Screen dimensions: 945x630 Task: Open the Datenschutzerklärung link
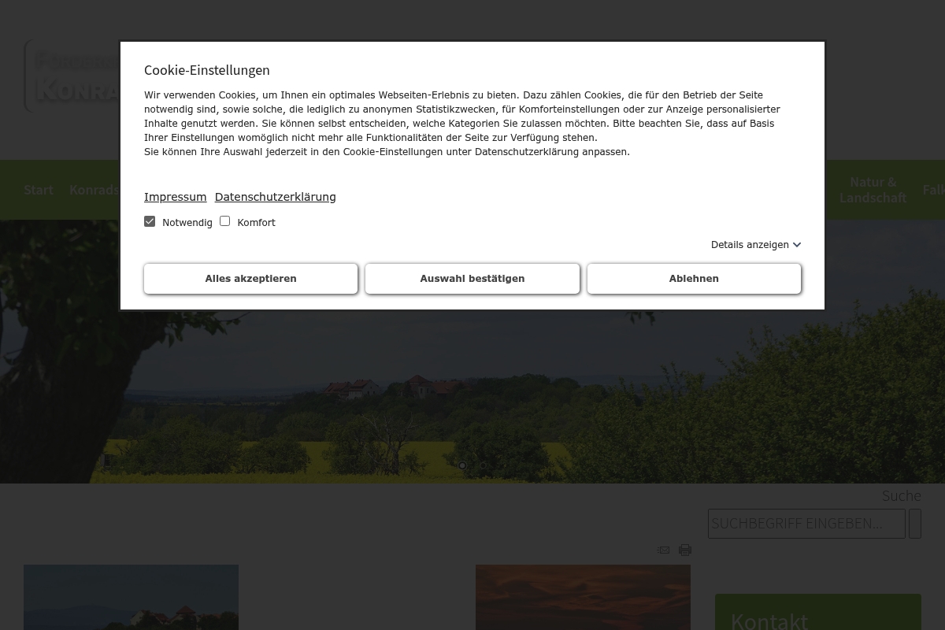(275, 197)
